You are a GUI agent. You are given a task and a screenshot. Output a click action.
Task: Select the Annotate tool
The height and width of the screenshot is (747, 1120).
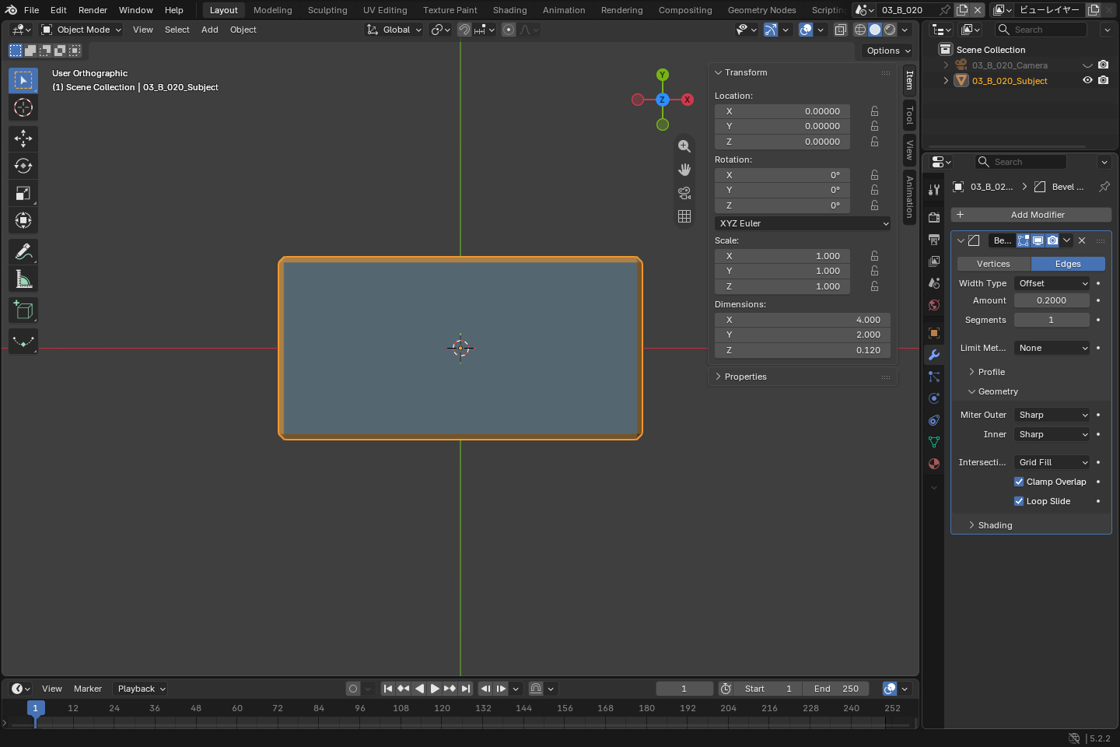[23, 251]
